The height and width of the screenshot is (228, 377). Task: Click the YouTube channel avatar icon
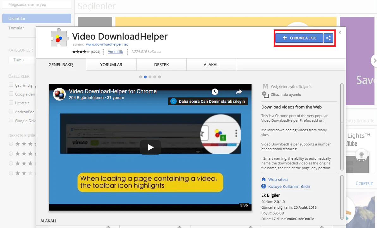tap(59, 94)
